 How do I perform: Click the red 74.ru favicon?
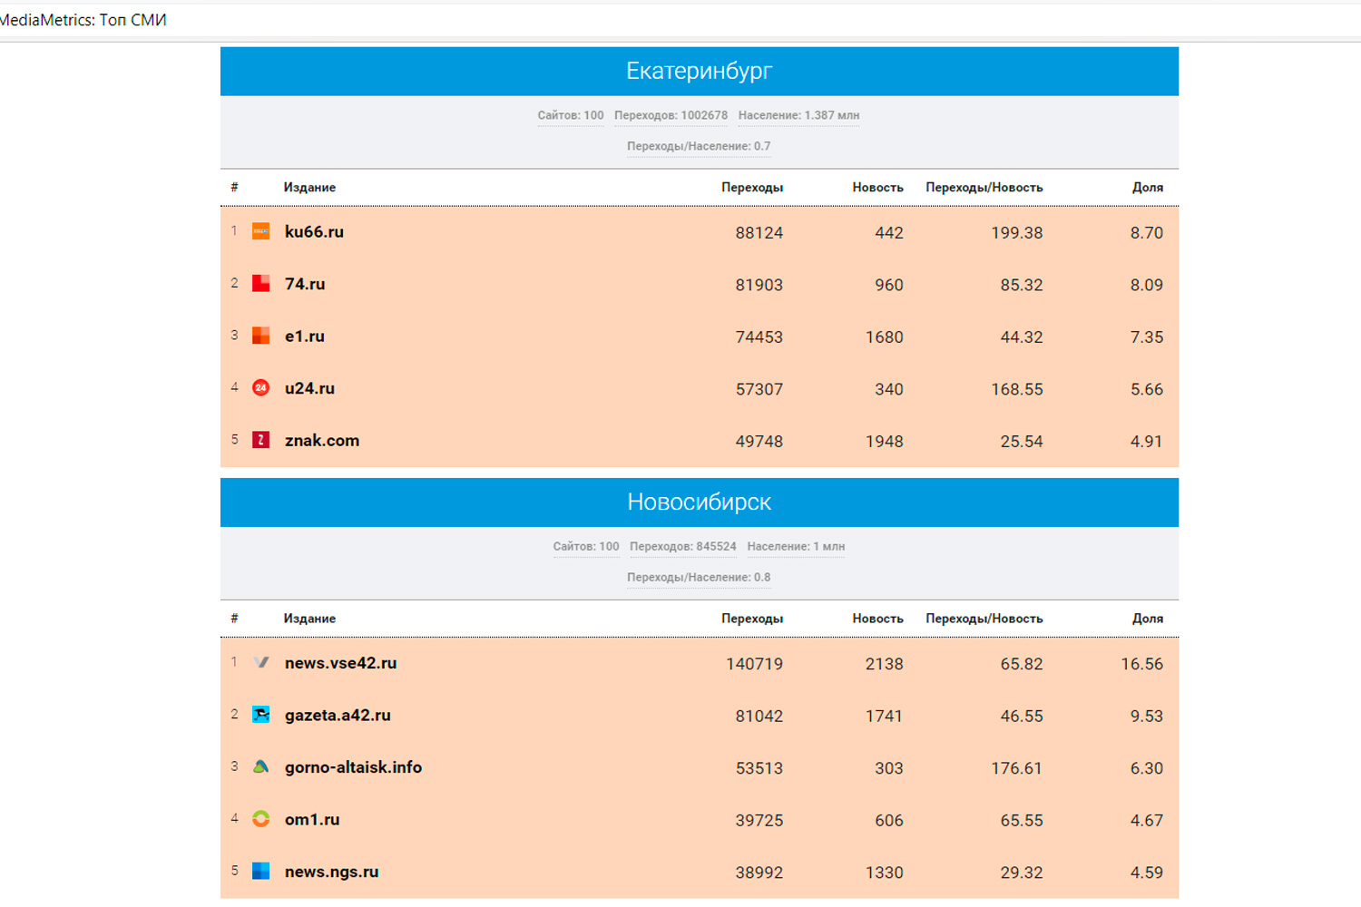[260, 284]
